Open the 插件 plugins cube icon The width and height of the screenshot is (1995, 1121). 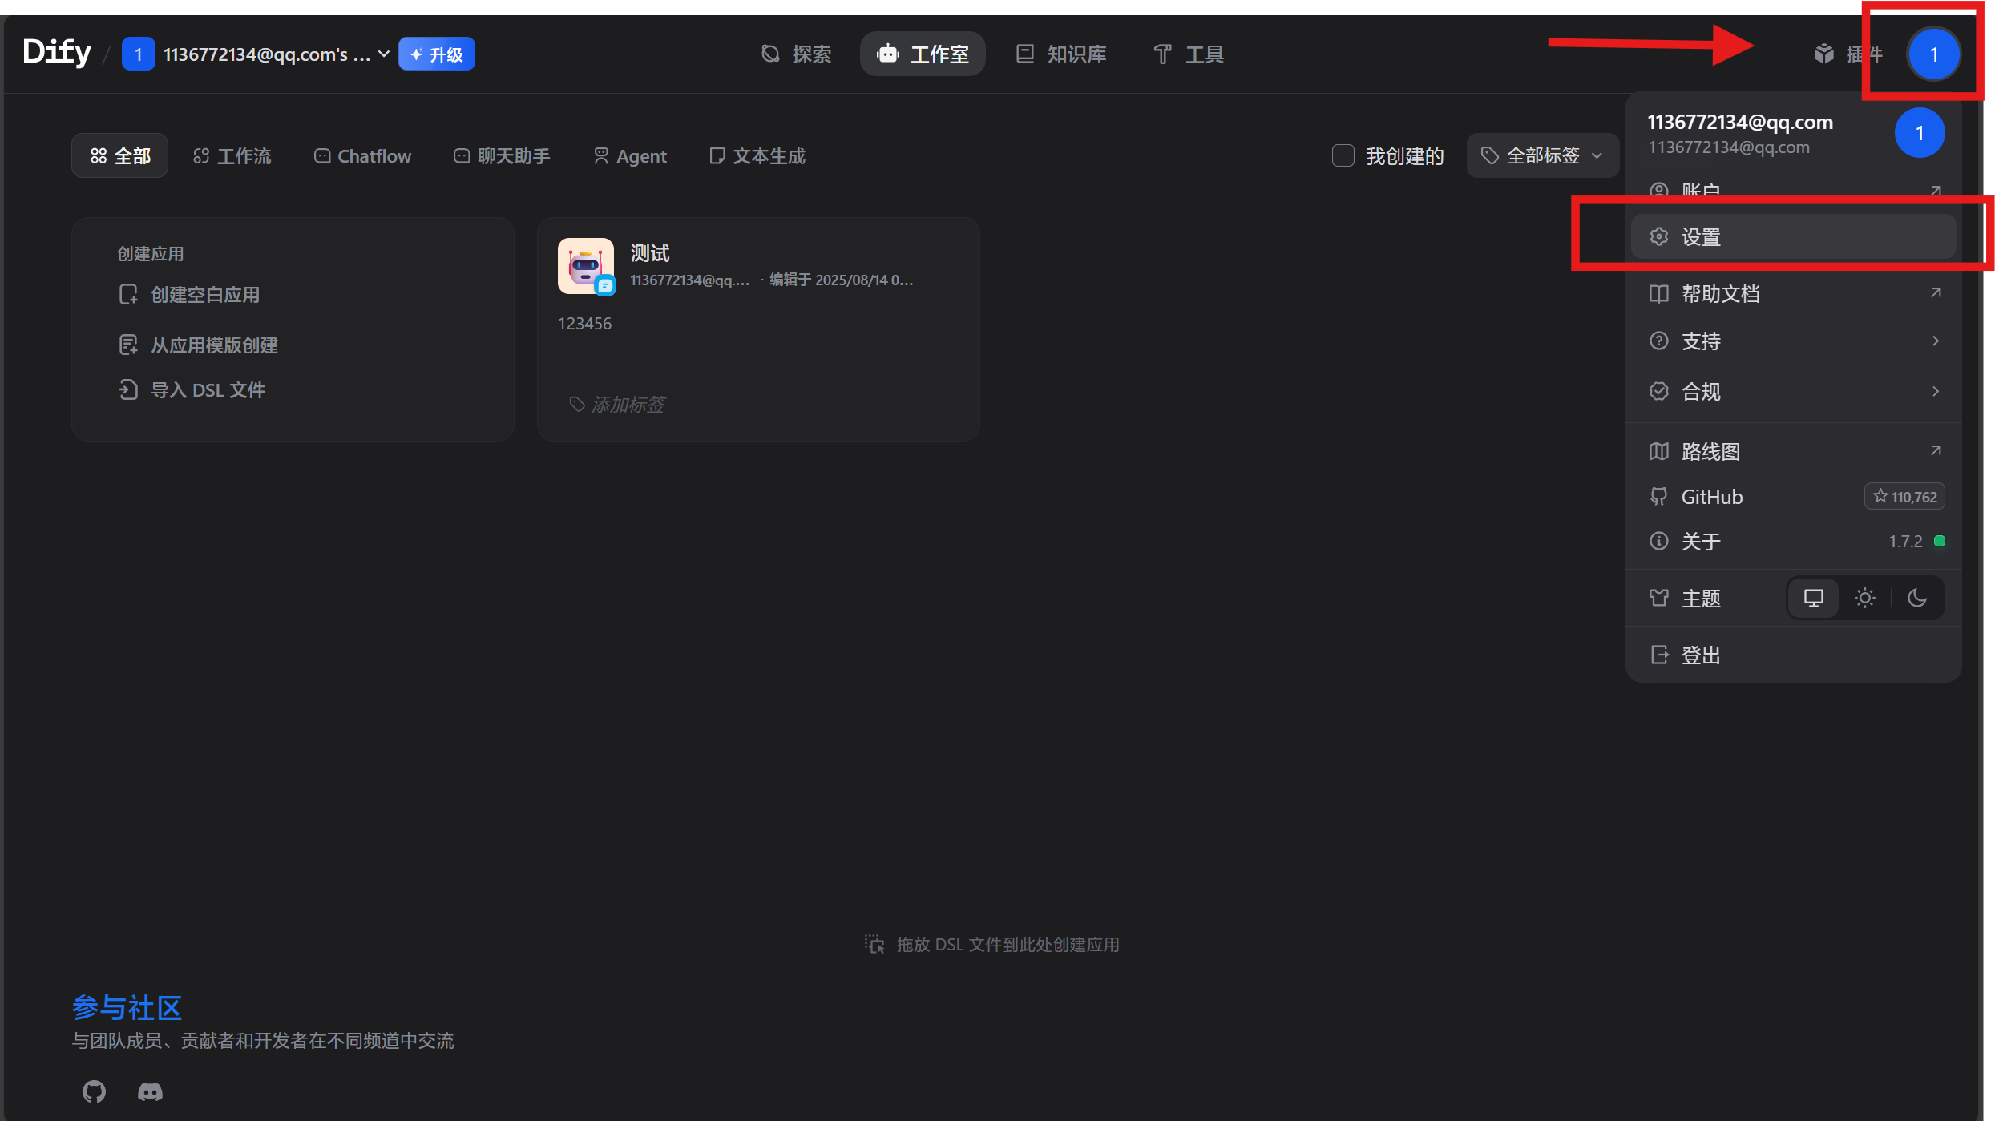pos(1824,54)
